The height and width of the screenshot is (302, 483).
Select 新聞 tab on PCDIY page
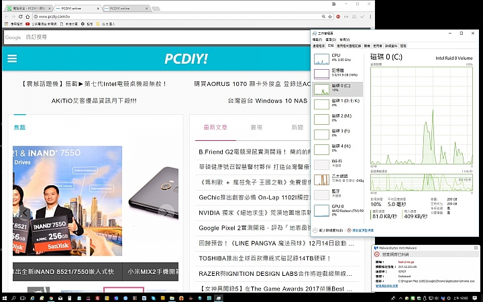coord(297,128)
